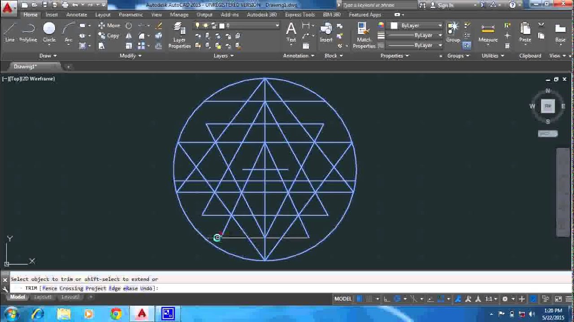Click the Help question mark icon
Screen dimensions: 574x322
(x=513, y=5)
